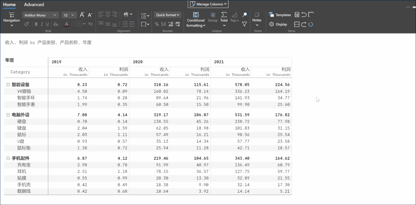The height and width of the screenshot is (205, 416).
Task: Click the Group button
Action: point(213,17)
